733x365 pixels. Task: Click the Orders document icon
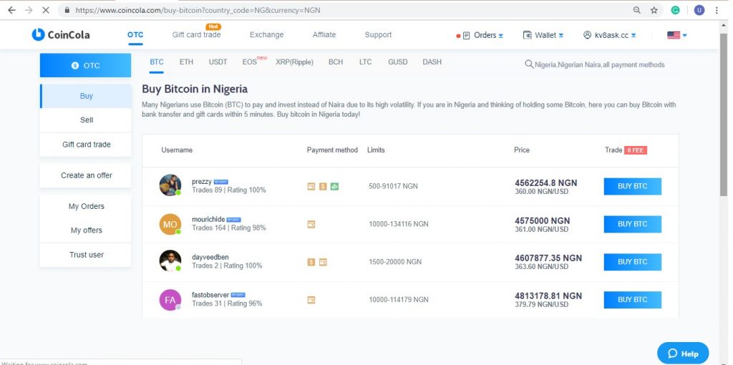point(466,36)
